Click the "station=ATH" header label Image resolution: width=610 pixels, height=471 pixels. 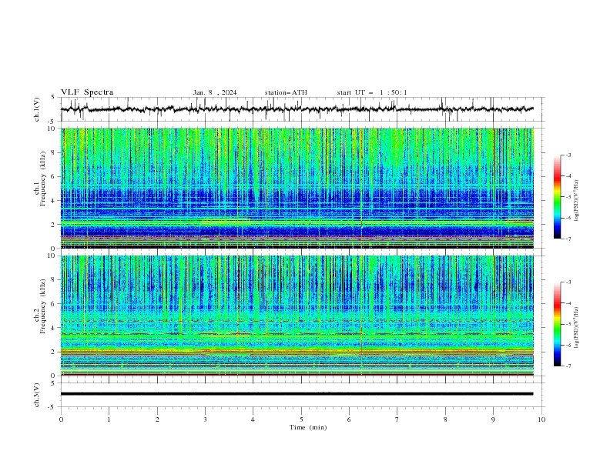coord(286,92)
